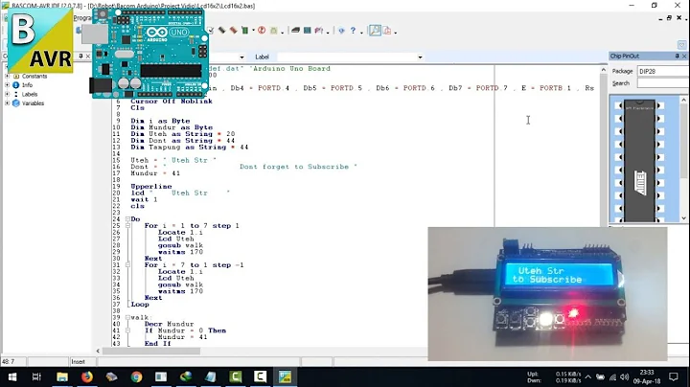Click the 'Dim Tampung as String * 44' line
Viewport: 690px width, 387px height.
pos(189,148)
